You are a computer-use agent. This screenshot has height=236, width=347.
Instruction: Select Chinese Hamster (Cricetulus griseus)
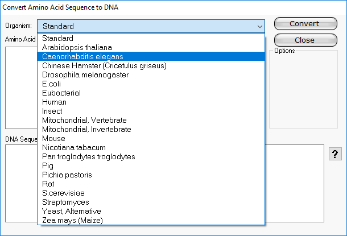[104, 65]
